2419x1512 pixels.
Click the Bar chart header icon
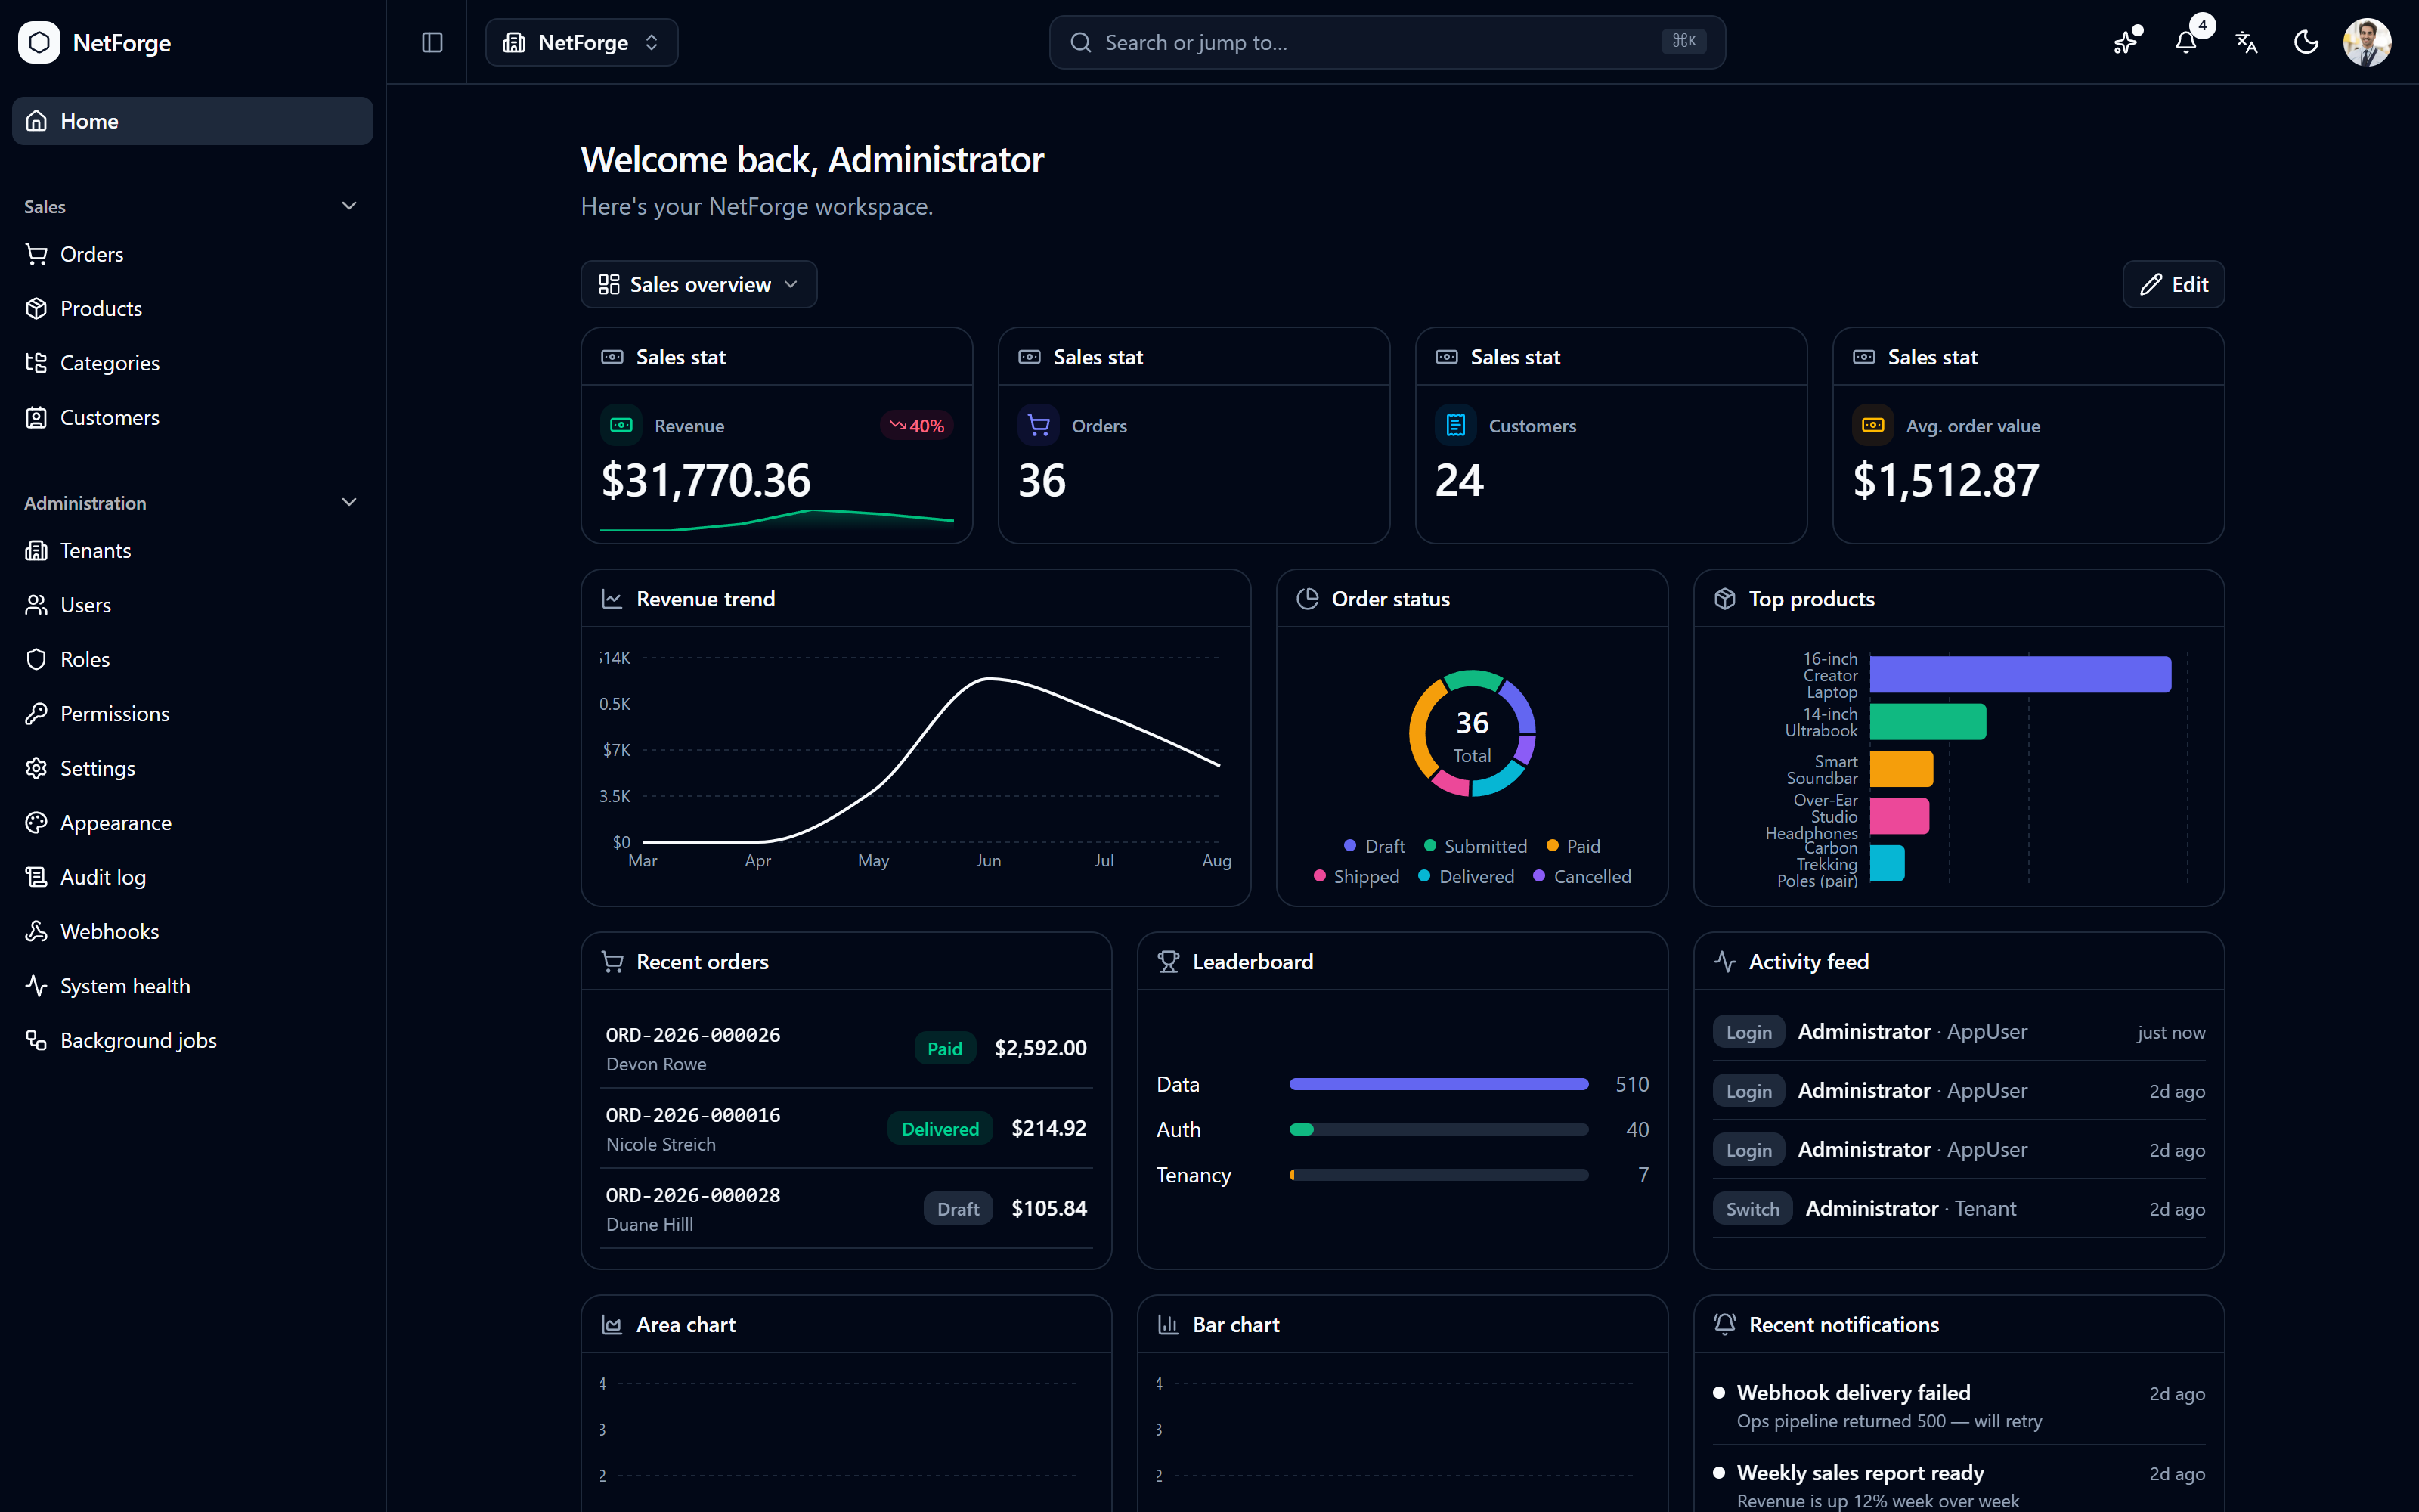tap(1169, 1324)
